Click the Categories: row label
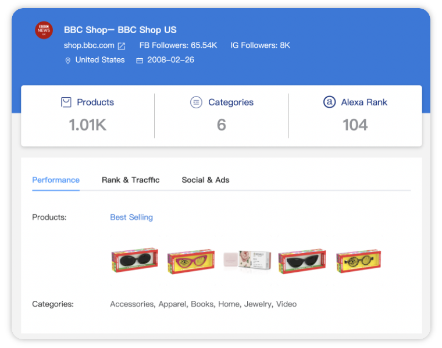 pos(53,304)
